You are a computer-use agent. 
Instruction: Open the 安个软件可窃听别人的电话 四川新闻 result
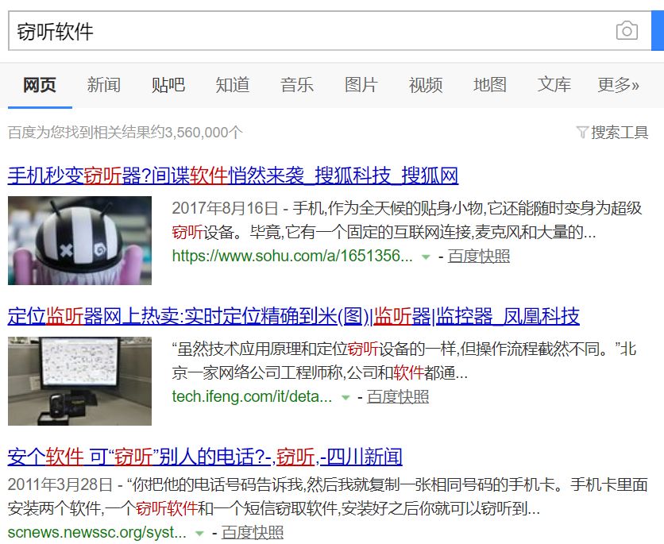pos(205,457)
